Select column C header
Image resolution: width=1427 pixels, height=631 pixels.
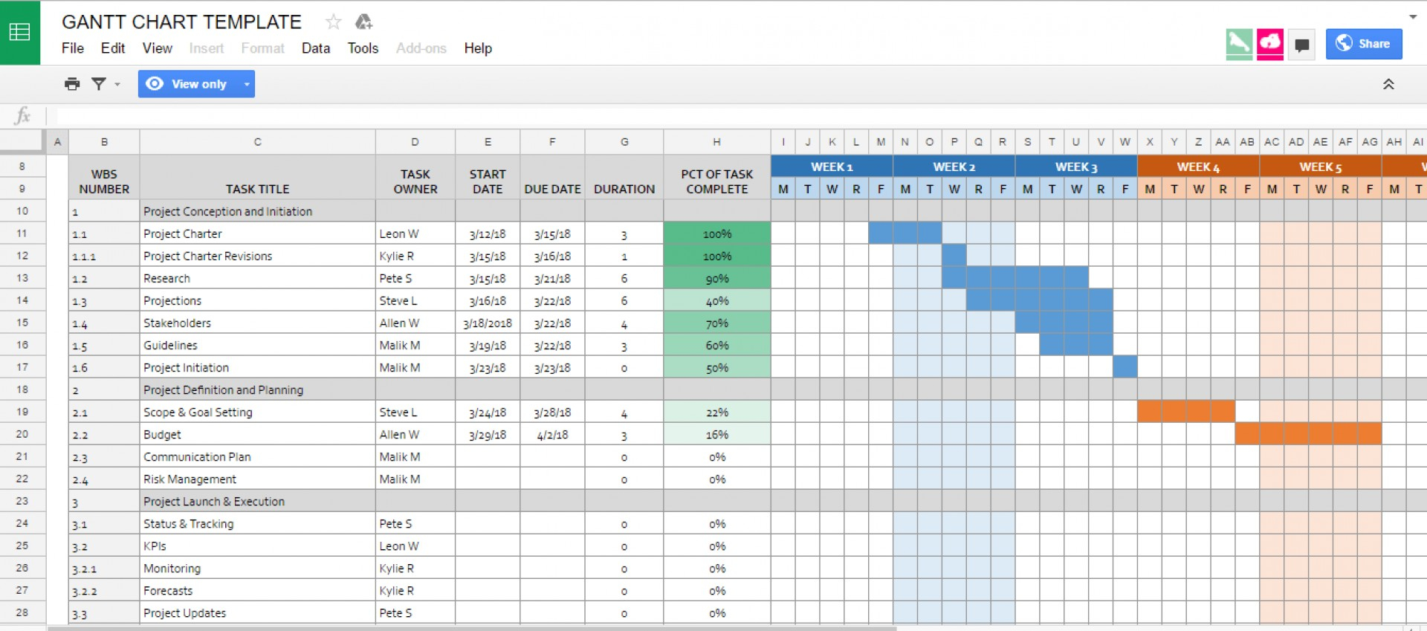coord(257,142)
